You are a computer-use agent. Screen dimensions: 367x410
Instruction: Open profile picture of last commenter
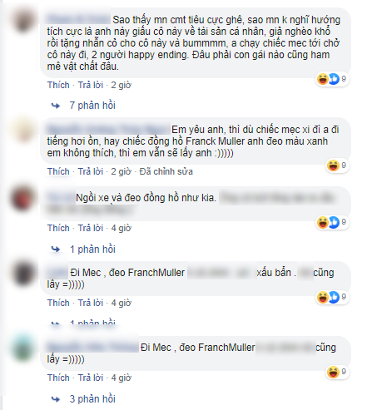pos(24,348)
